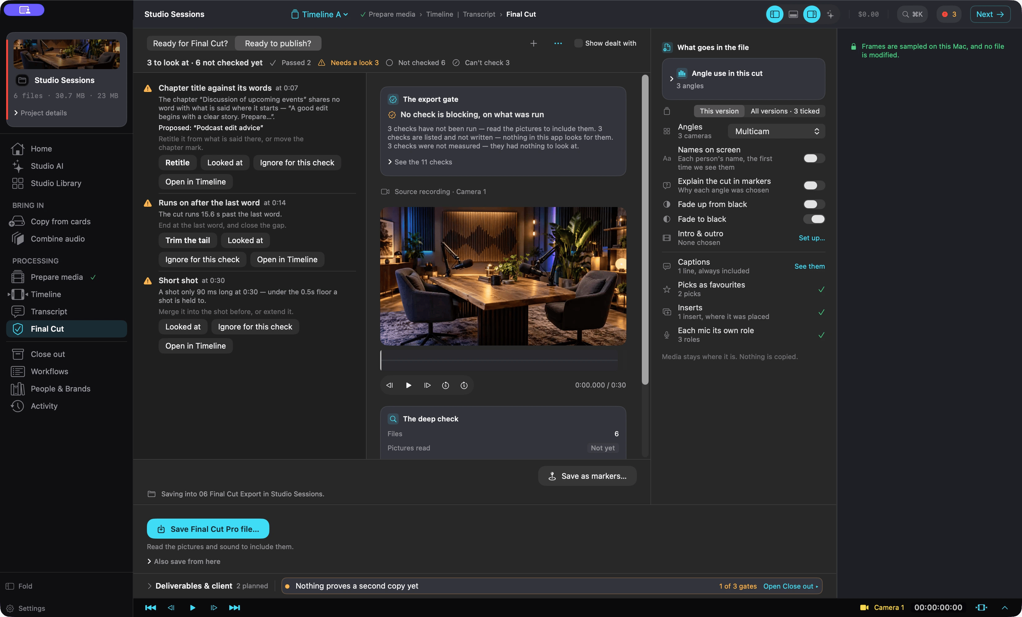Open the red alerts badge showing 3
1022x617 pixels.
pos(949,14)
